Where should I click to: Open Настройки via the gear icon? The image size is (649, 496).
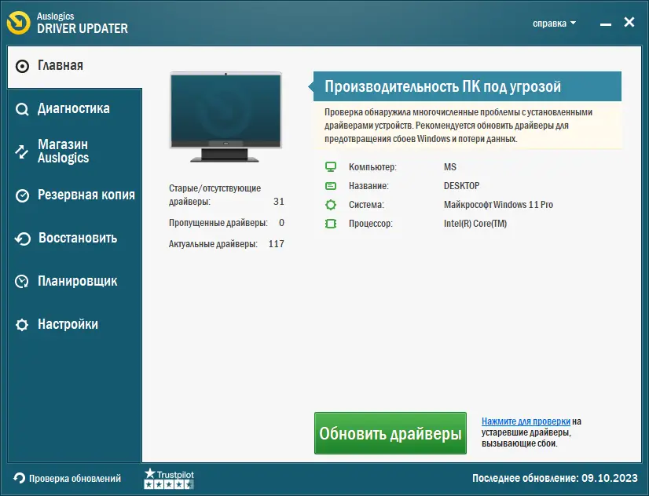click(24, 324)
